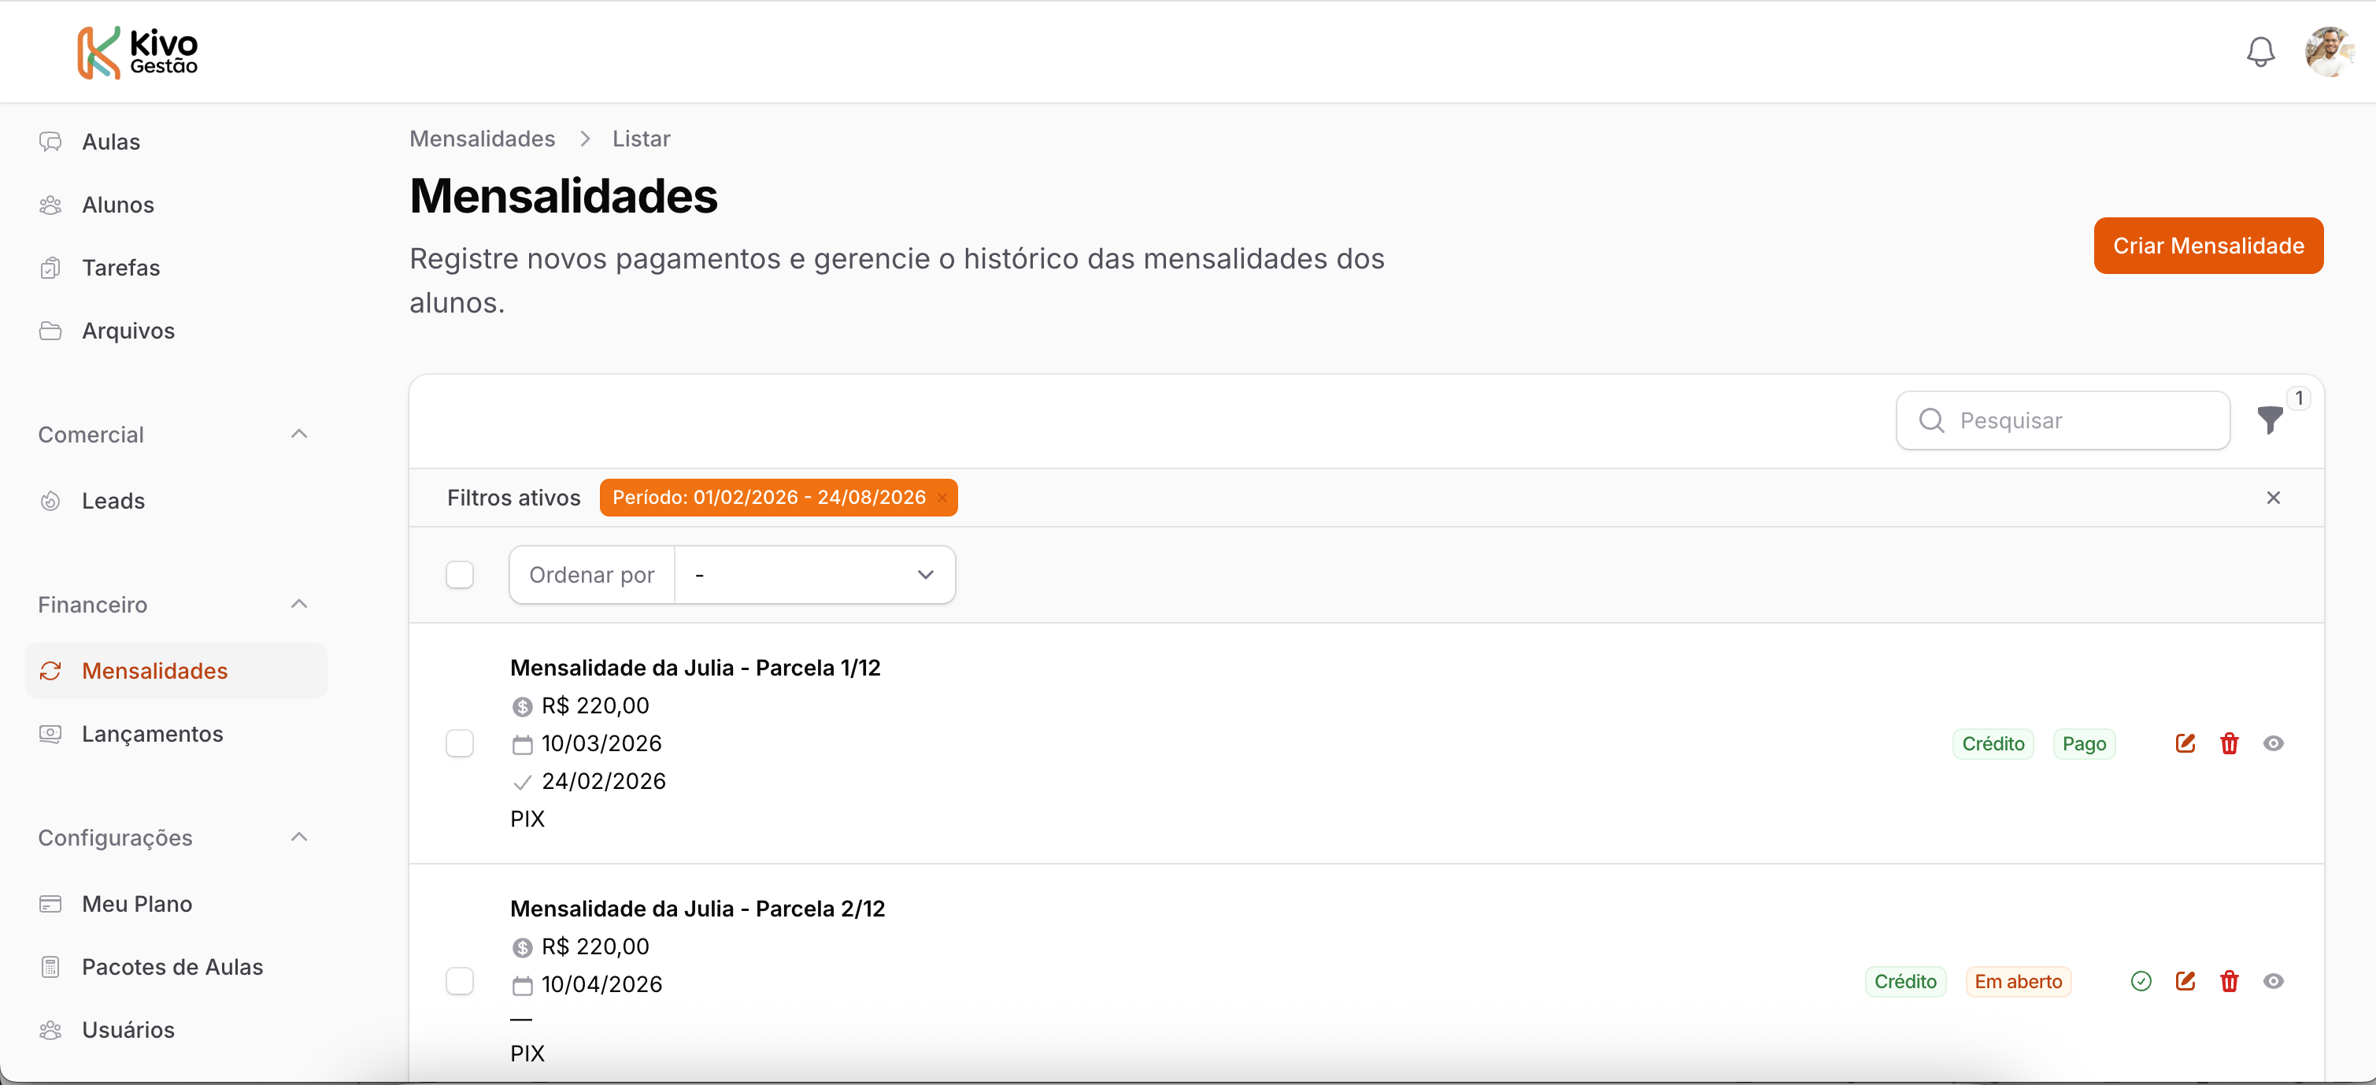Go to Lançamentos in the sidebar
This screenshot has height=1085, width=2376.
152,734
